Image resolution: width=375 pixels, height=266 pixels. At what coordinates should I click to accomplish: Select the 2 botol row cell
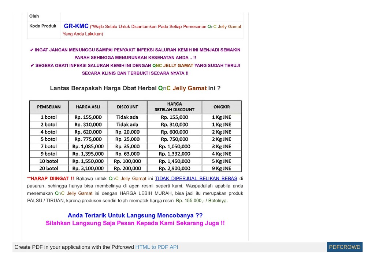pos(49,125)
